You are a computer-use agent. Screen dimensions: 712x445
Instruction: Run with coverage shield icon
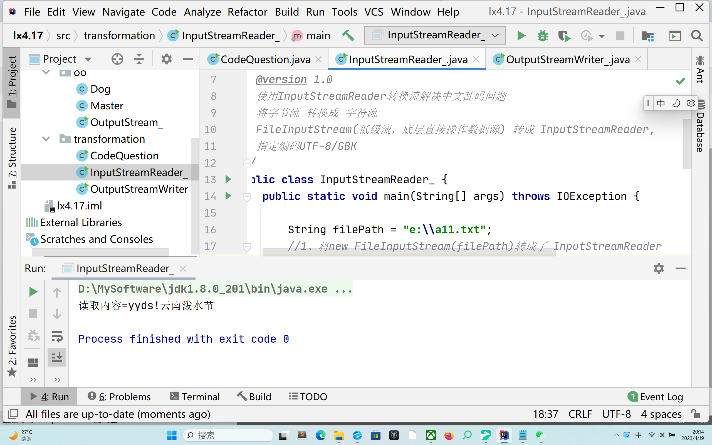click(x=564, y=36)
